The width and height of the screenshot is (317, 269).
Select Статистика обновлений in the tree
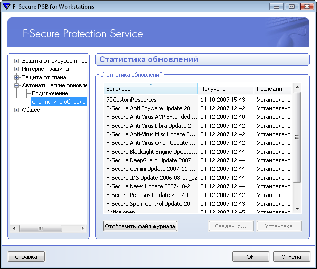59,102
